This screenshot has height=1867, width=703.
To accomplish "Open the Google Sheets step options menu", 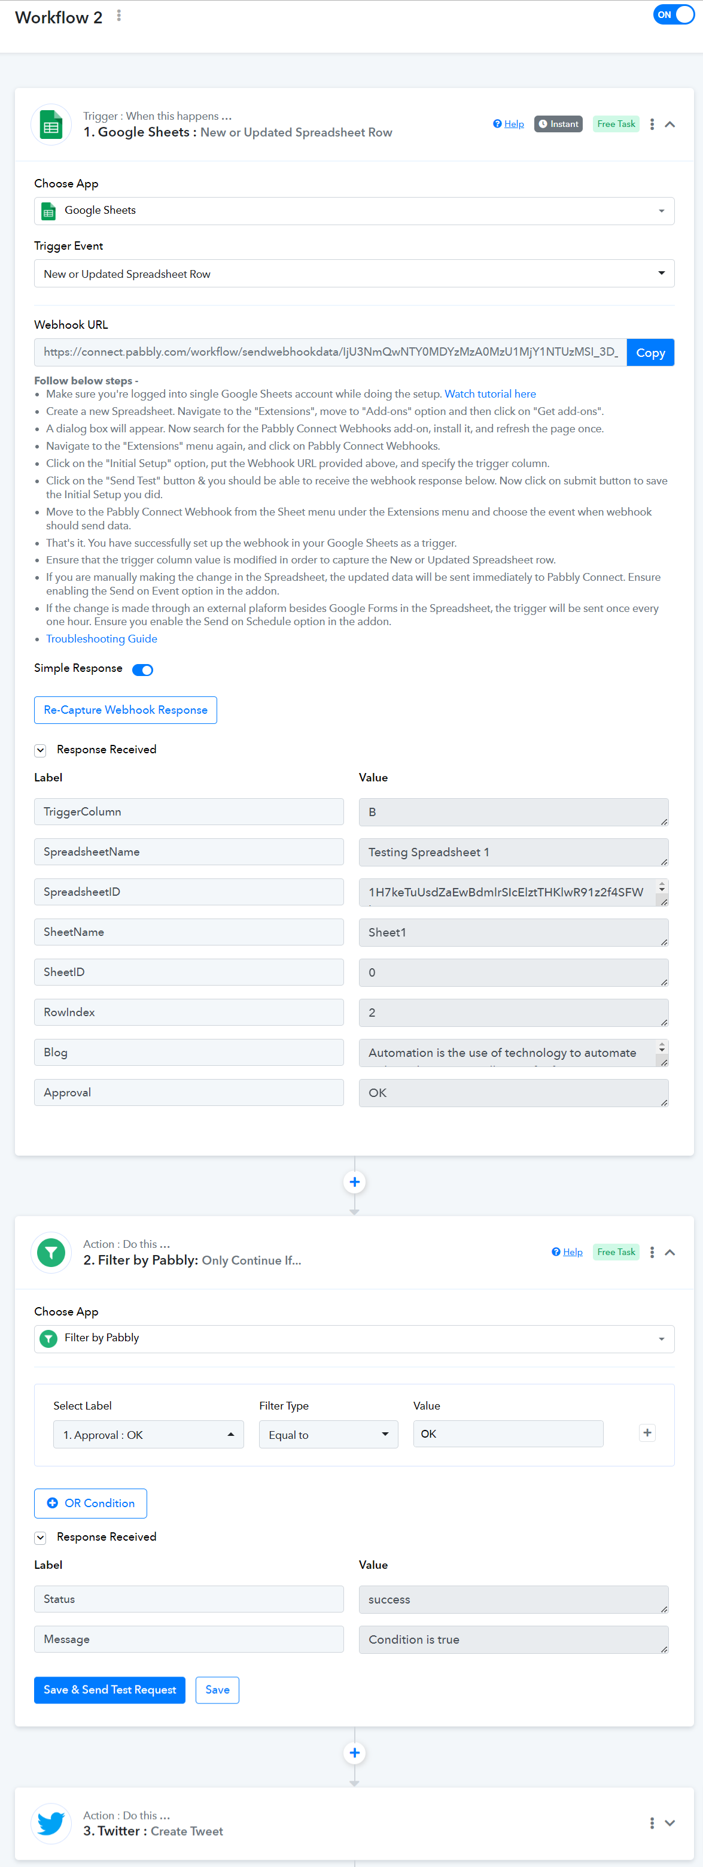I will pyautogui.click(x=652, y=124).
